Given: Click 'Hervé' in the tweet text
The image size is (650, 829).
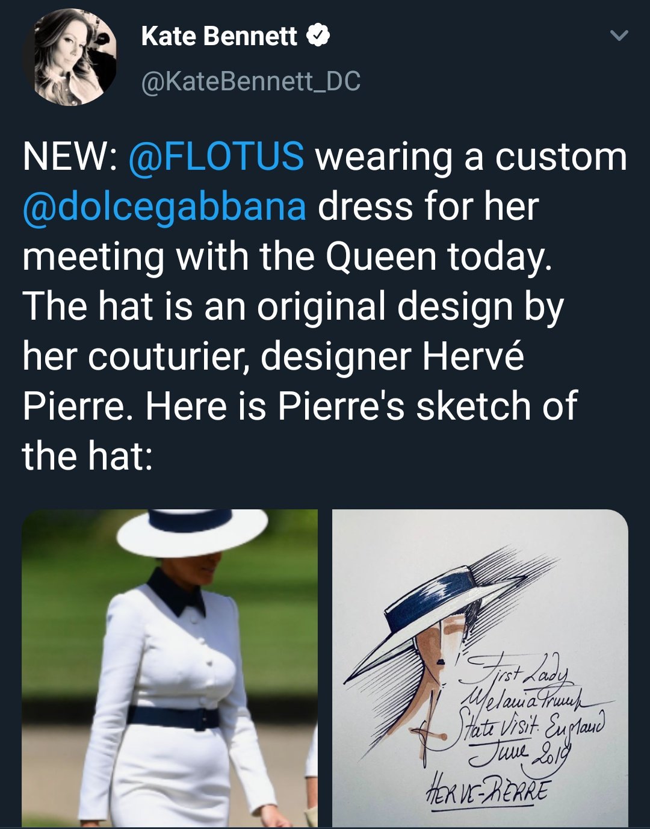Looking at the screenshot, I should 473,357.
